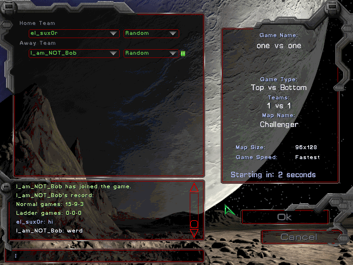Click the game name "one vs one"
The width and height of the screenshot is (353, 265).
click(279, 46)
